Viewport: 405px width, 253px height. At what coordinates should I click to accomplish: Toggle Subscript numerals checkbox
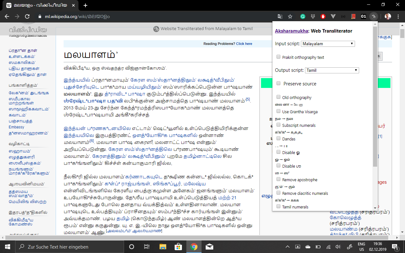tap(278, 125)
